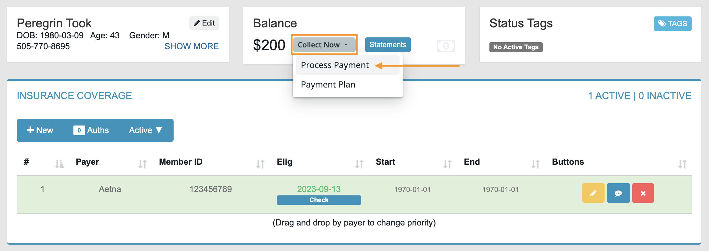Click the red X icon to remove Aetna coverage
Screen dimensions: 709x251
(643, 193)
